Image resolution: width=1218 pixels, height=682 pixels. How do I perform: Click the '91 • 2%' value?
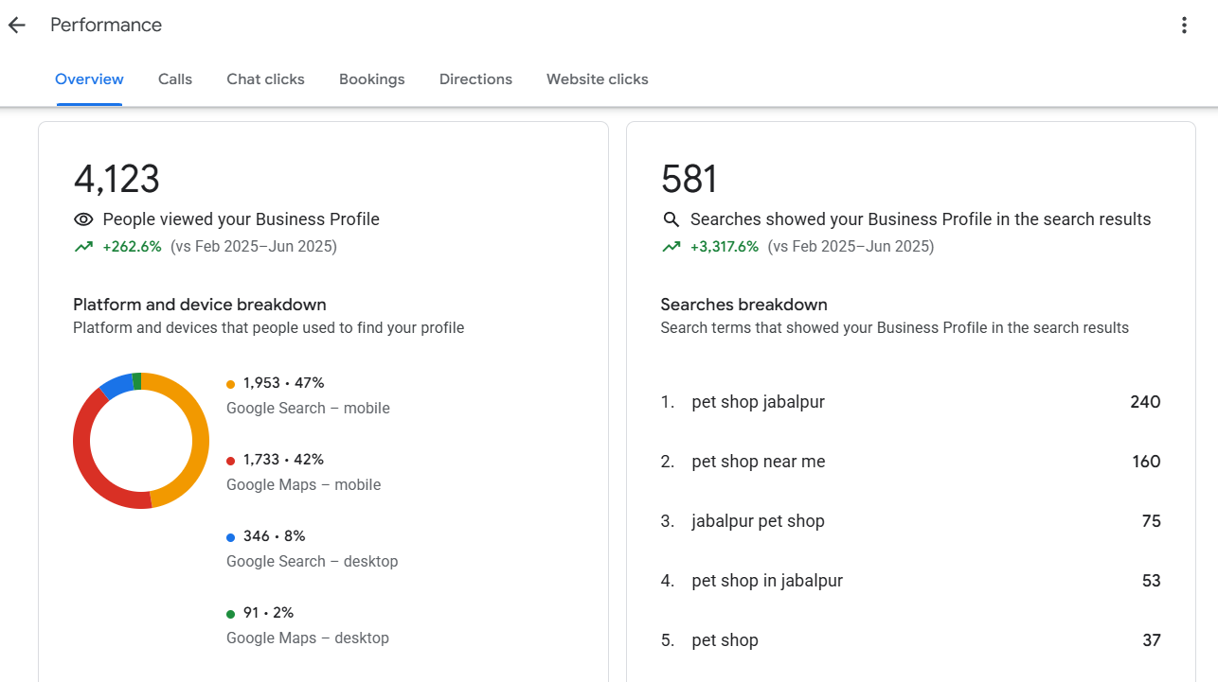(x=268, y=613)
